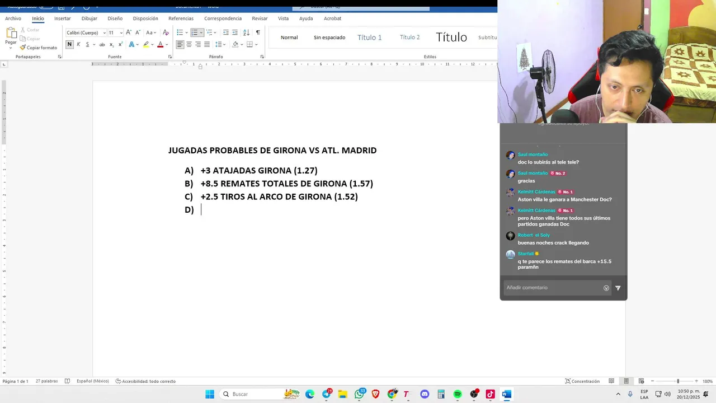Open line spacing dropdown

pyautogui.click(x=220, y=44)
